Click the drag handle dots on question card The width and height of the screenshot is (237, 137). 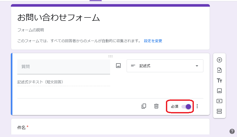click(x=111, y=56)
